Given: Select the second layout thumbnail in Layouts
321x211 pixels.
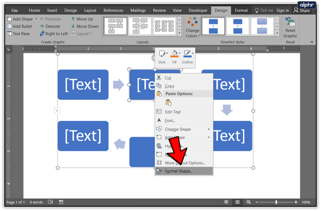Looking at the screenshot, I should (x=140, y=26).
